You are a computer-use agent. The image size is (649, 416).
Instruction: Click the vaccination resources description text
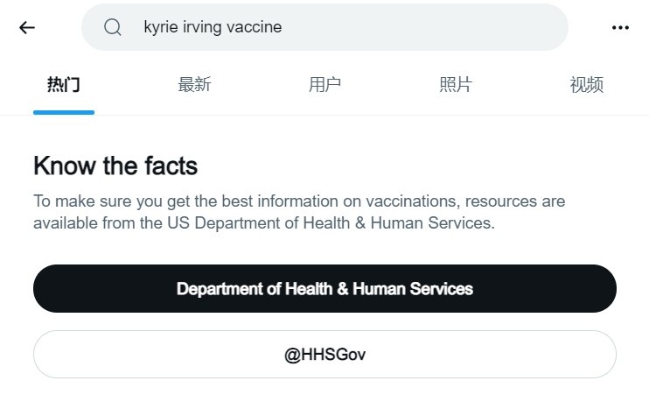(x=299, y=212)
